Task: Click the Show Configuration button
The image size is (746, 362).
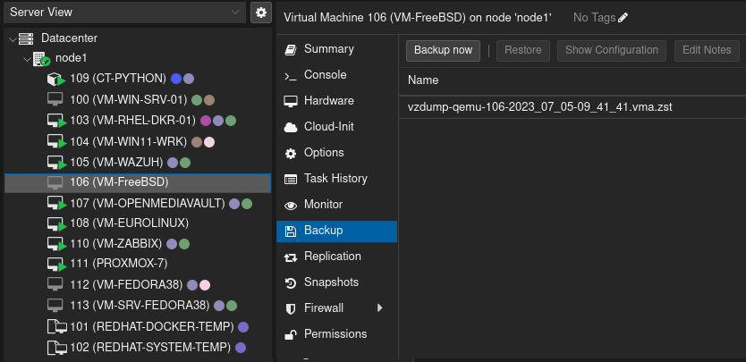Action: coord(612,51)
